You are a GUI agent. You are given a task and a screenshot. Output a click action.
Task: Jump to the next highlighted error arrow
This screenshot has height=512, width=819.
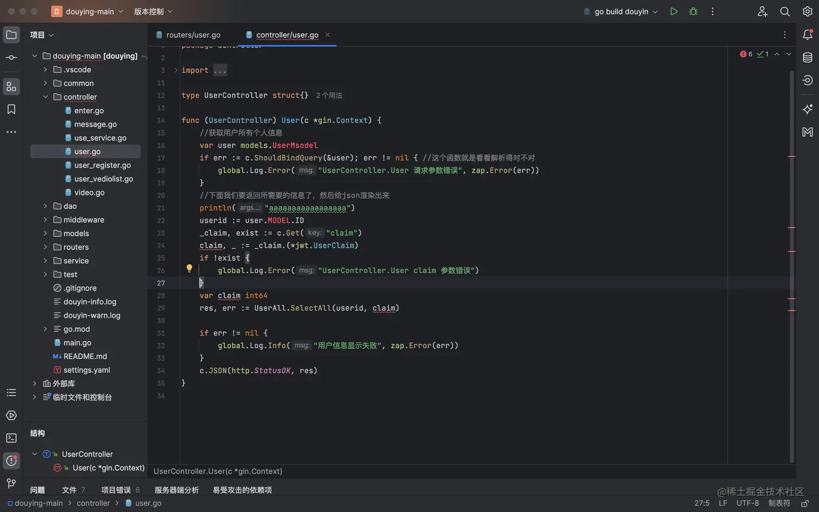(789, 54)
